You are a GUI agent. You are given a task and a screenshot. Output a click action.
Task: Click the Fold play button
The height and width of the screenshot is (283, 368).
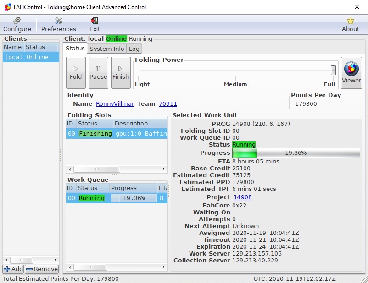point(76,73)
